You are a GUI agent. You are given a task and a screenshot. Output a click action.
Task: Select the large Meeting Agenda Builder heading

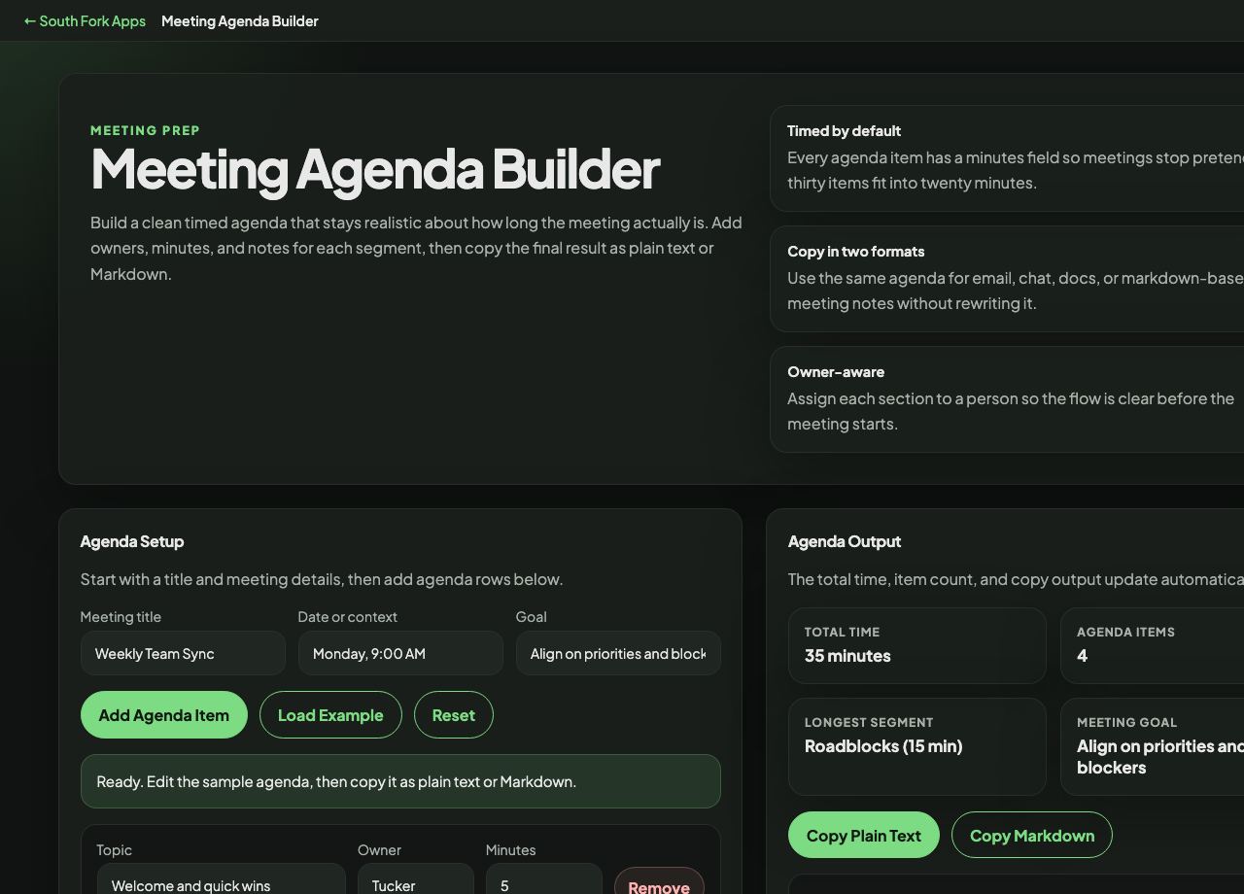tap(375, 169)
